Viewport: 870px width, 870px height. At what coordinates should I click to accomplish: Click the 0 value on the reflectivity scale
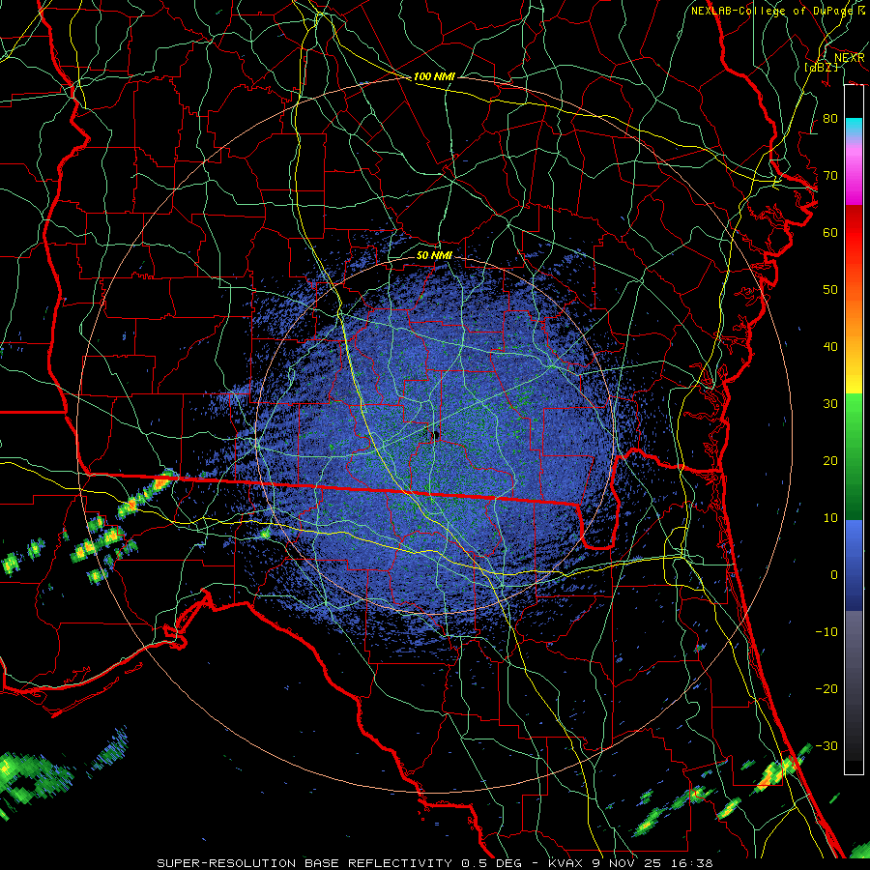coord(834,575)
